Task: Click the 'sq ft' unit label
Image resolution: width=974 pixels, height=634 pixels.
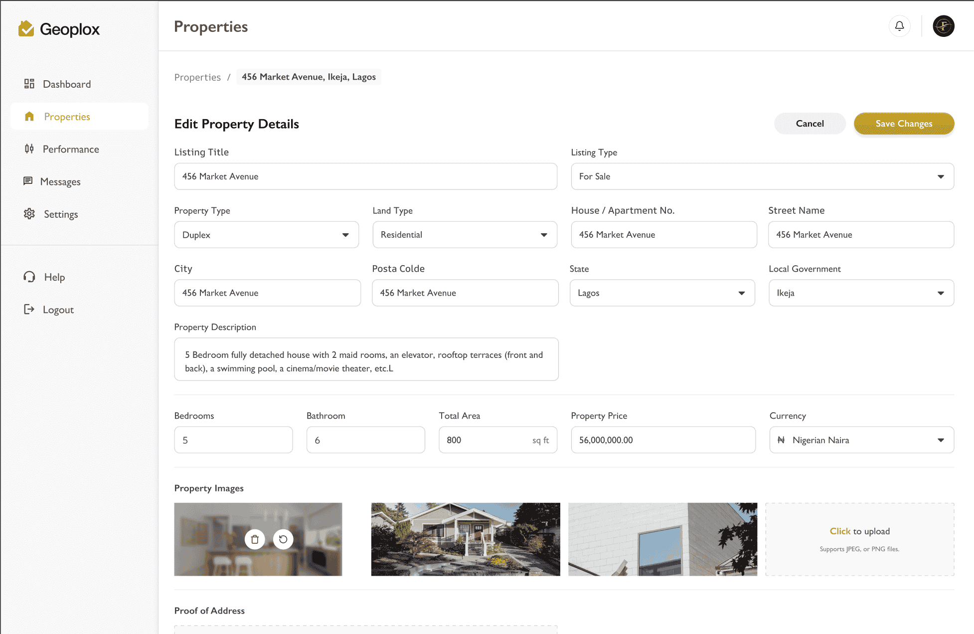Action: (540, 440)
